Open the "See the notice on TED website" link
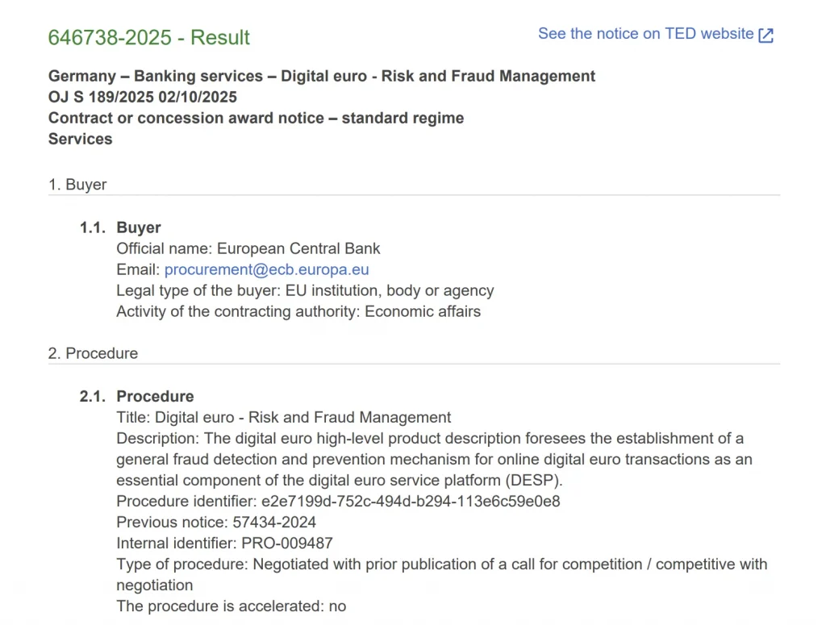 coord(645,34)
